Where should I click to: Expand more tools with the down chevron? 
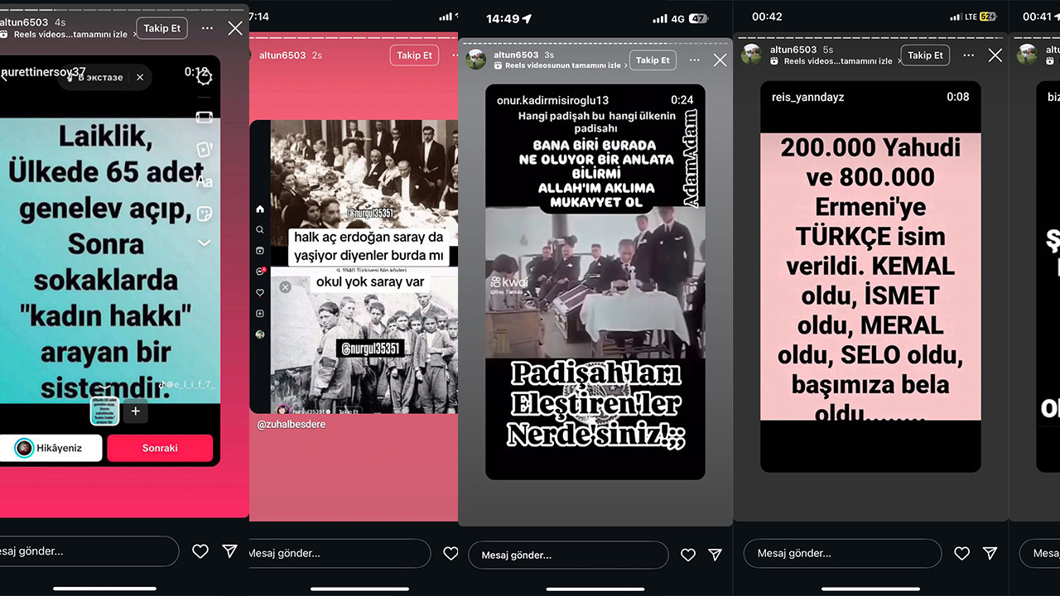tap(204, 243)
